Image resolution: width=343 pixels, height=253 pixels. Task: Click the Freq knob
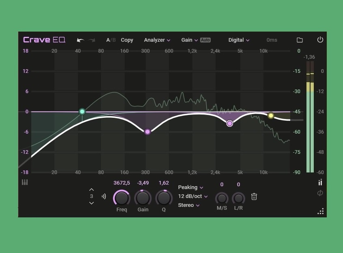[122, 198]
